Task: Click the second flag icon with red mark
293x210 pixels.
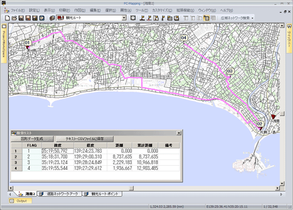Action: tap(149, 18)
